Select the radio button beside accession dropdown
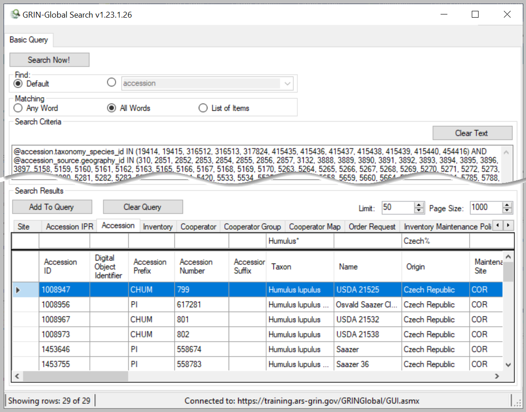 coord(111,83)
